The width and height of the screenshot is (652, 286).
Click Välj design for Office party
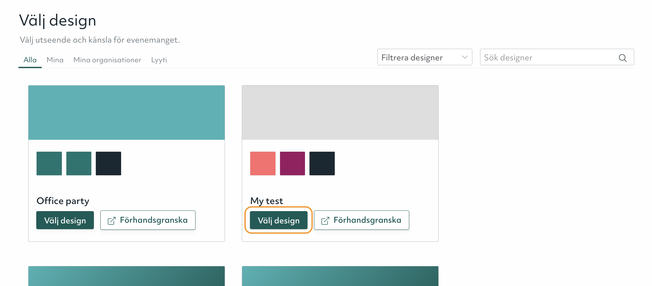(65, 220)
